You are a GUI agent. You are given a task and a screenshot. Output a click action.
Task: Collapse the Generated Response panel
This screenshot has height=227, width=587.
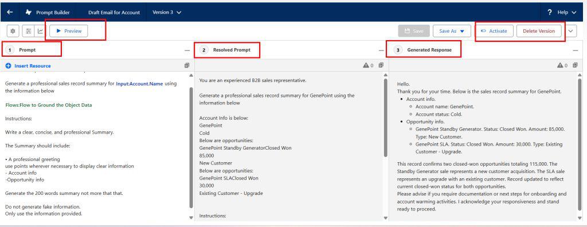click(576, 50)
